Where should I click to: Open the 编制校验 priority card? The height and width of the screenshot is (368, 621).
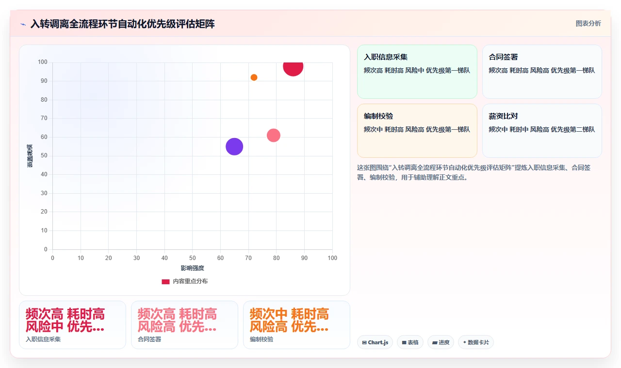pos(417,131)
